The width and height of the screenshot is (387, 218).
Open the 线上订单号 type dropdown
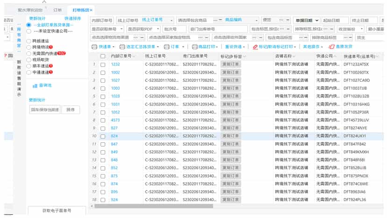(x=172, y=20)
